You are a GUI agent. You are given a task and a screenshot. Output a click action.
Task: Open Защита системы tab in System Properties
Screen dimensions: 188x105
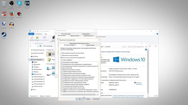[x=75, y=36]
